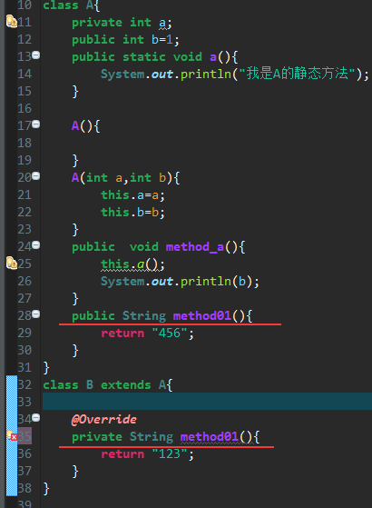Click line number 31 in gutter
The image size is (372, 508).
24,367
